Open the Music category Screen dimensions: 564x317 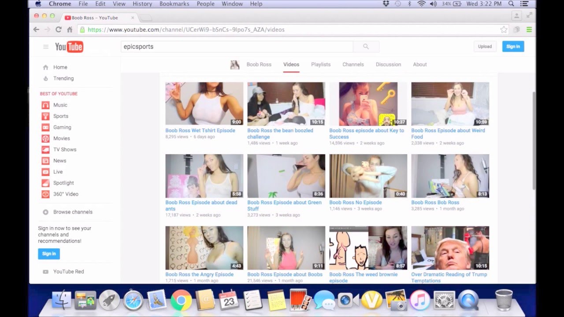(60, 105)
